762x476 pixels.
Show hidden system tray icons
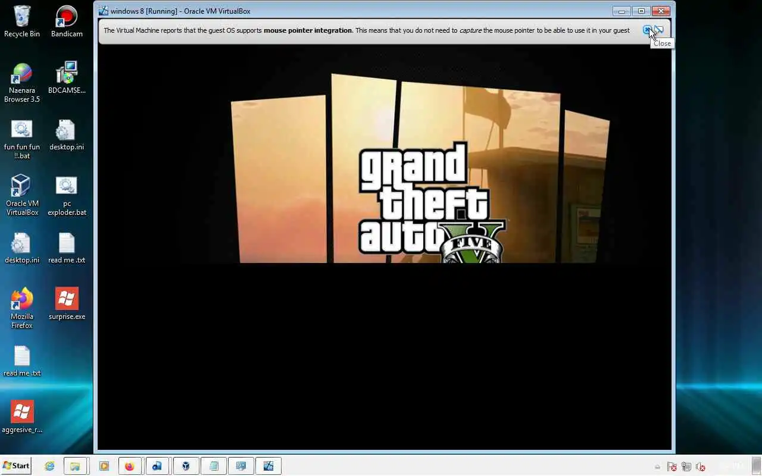pos(657,466)
